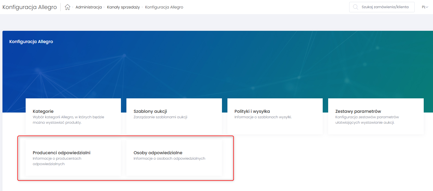The width and height of the screenshot is (433, 191).
Task: Open the Szablony aukcji card
Action: tap(174, 116)
